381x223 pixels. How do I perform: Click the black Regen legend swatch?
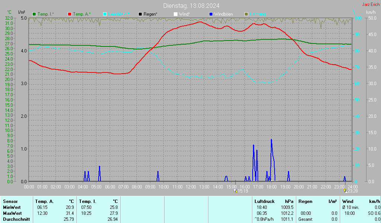pos(140,14)
